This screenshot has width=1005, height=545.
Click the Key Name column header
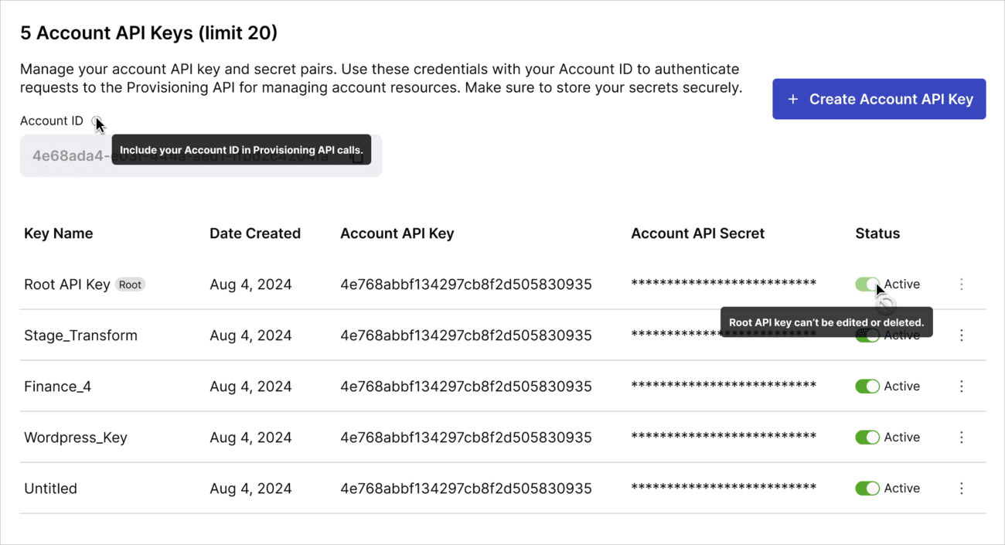[x=59, y=233]
